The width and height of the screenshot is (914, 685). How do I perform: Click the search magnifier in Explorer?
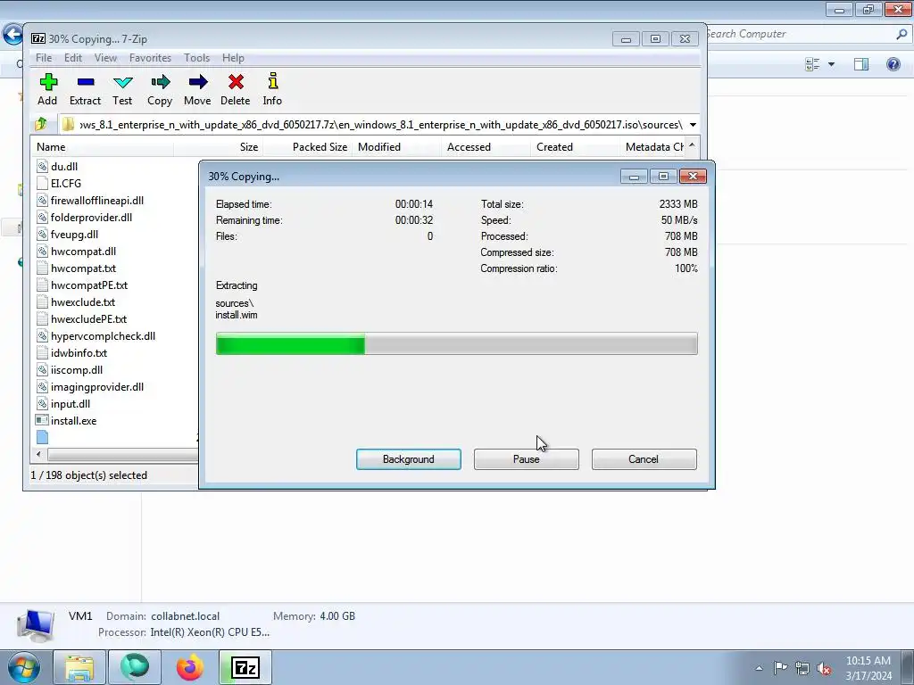902,35
